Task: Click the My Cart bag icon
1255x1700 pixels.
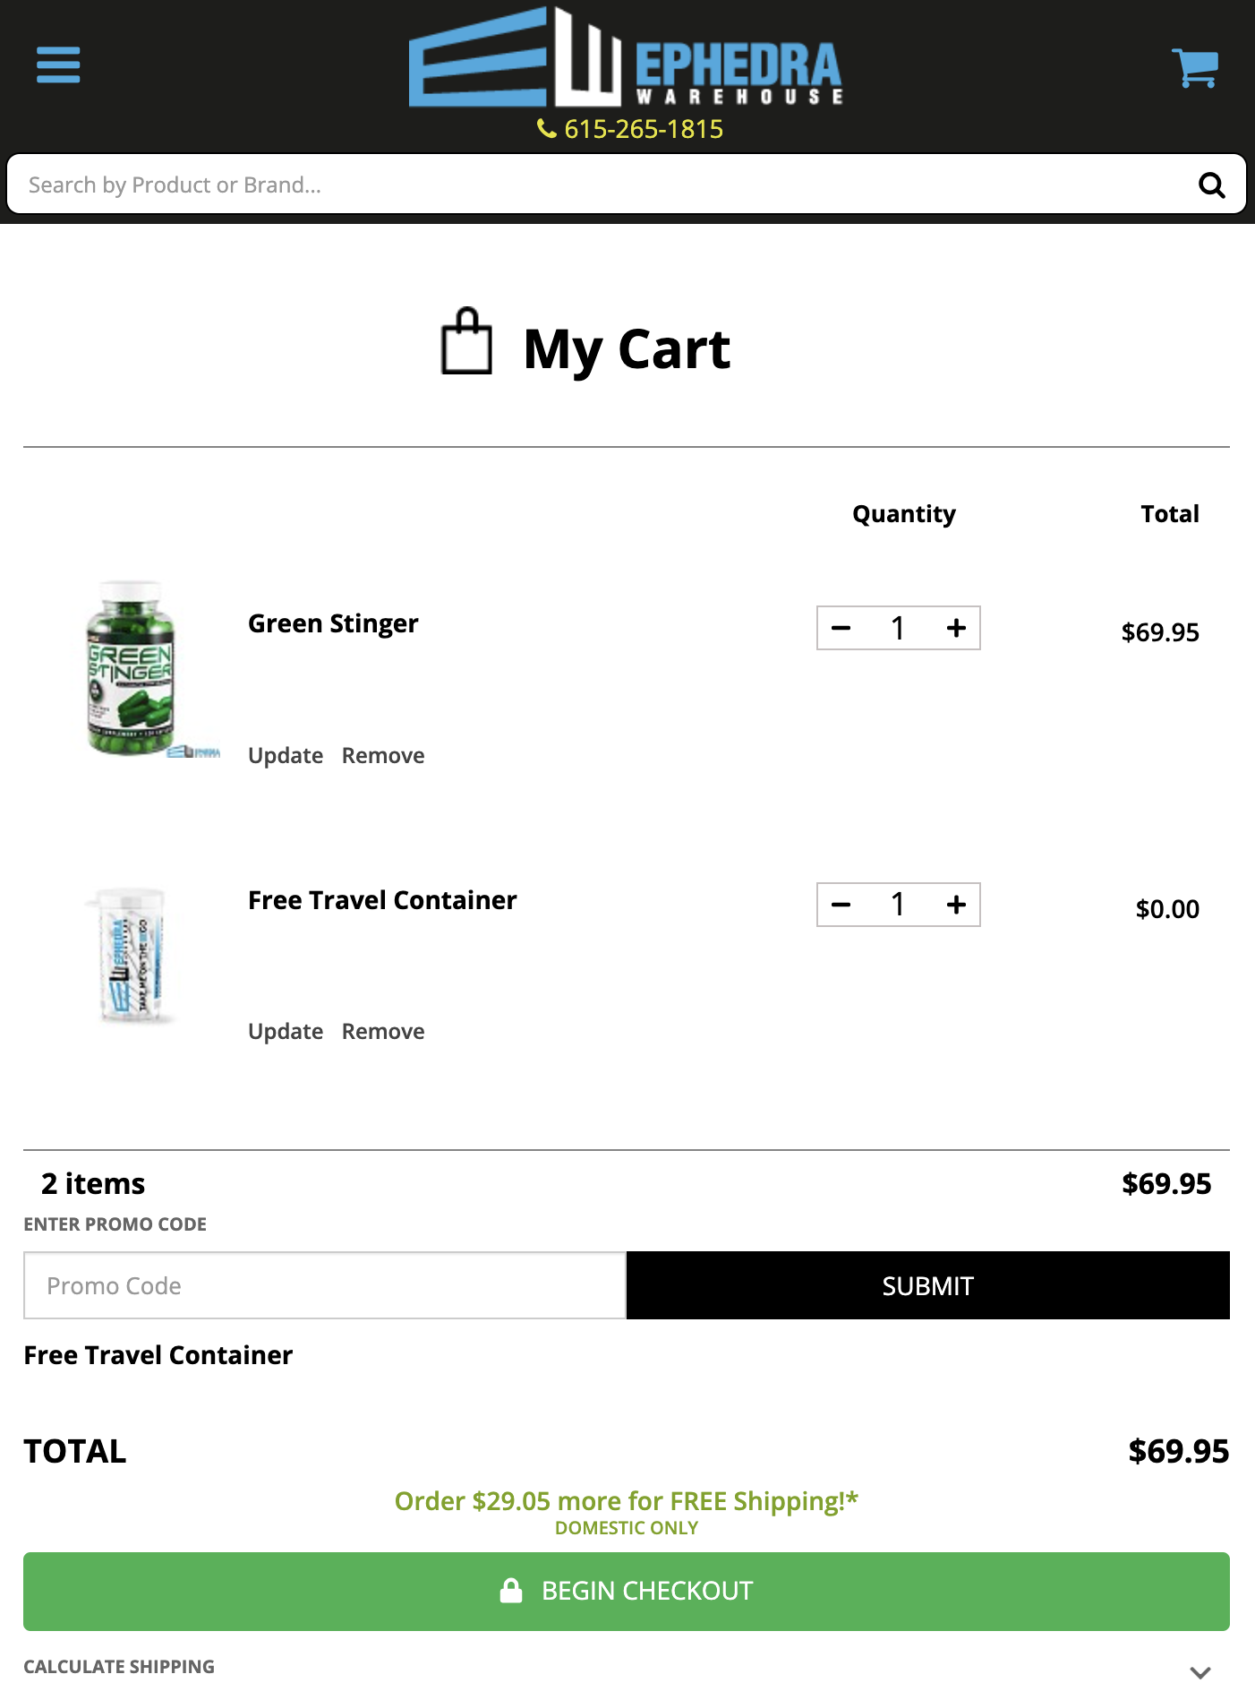Action: pyautogui.click(x=466, y=343)
